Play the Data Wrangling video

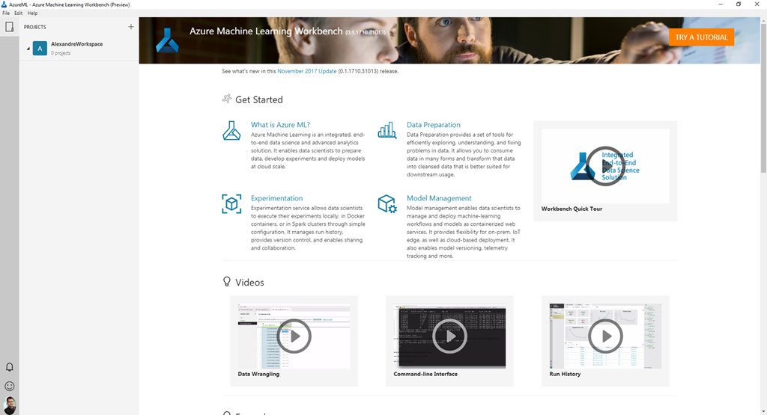tap(294, 336)
